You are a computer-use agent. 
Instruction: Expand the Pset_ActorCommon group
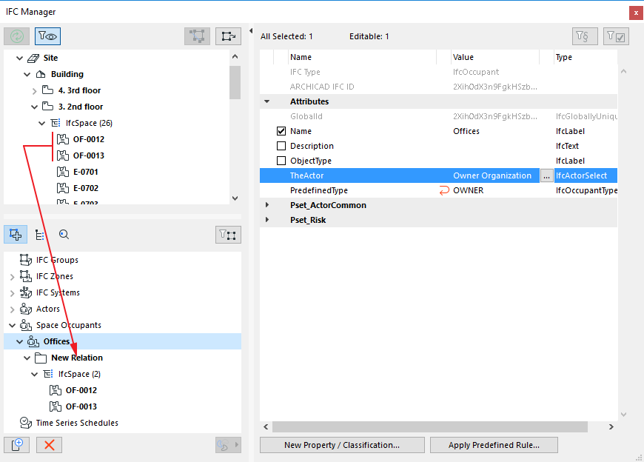267,205
